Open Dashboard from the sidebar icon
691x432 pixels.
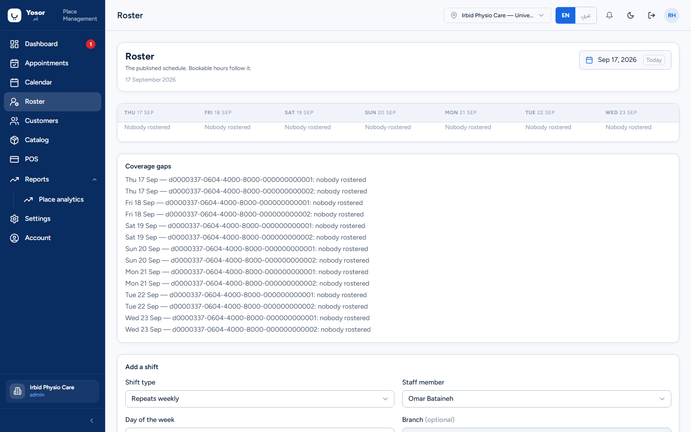pyautogui.click(x=14, y=44)
